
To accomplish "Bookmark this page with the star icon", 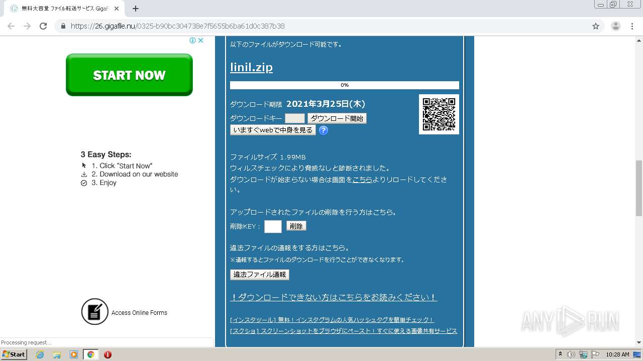I will point(596,26).
